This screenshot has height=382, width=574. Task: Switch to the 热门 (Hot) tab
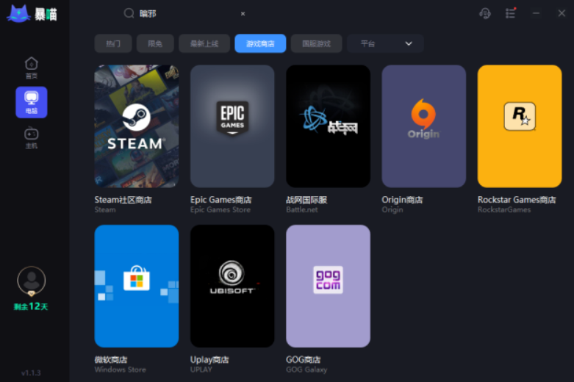click(x=113, y=43)
